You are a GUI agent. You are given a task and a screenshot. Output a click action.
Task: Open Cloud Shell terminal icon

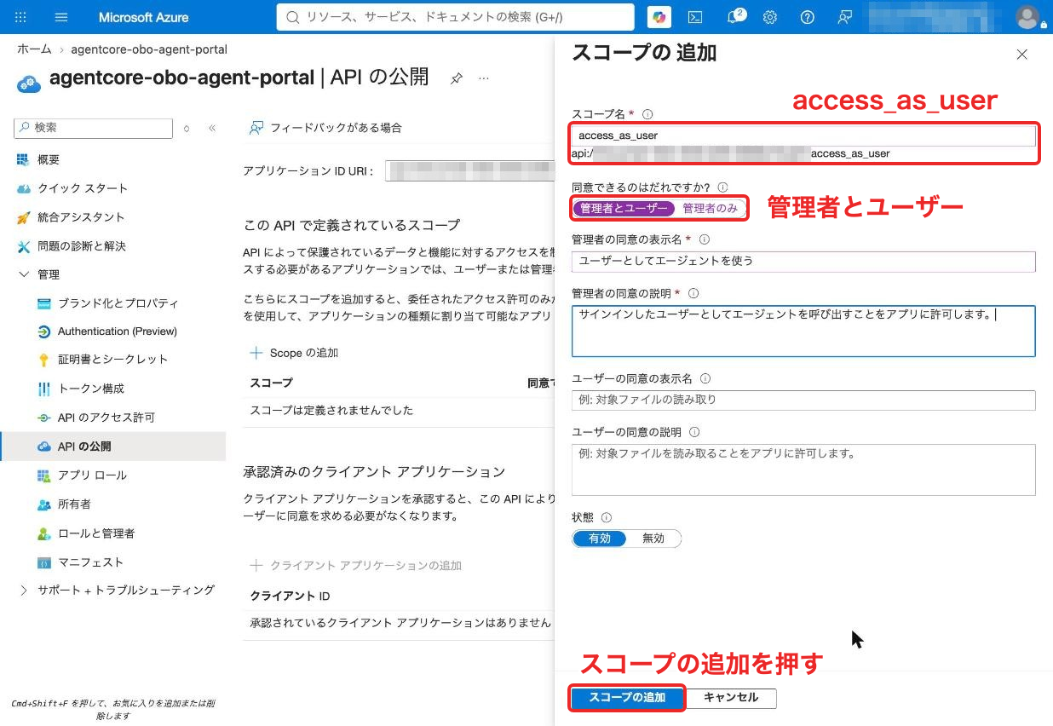(x=695, y=17)
